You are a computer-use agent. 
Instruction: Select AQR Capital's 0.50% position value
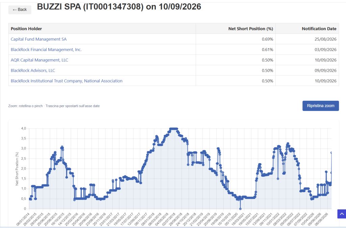click(268, 60)
